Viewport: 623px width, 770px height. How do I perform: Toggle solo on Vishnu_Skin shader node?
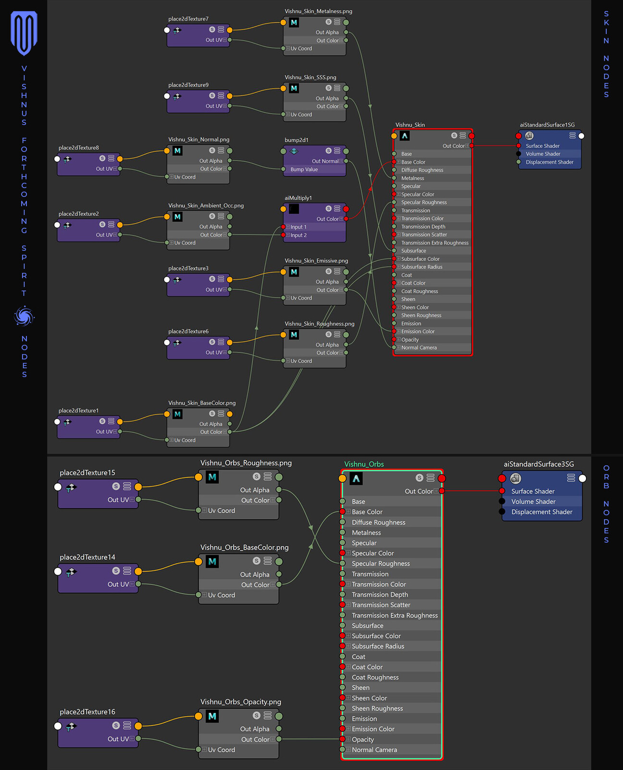[454, 136]
